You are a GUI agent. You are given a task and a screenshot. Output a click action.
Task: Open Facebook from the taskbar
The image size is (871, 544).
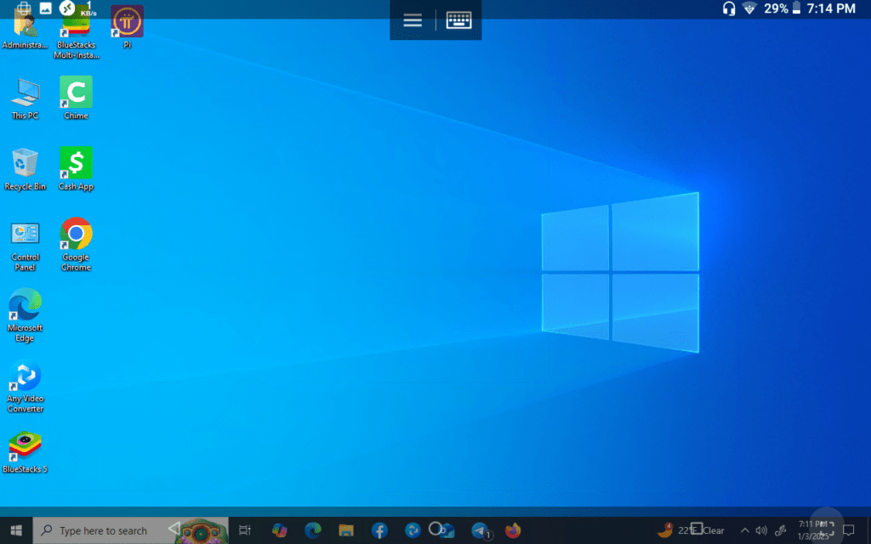point(379,530)
